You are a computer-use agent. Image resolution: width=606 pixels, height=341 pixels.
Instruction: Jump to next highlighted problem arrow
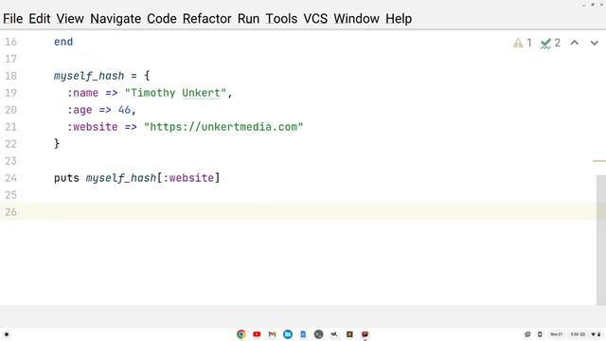(x=594, y=43)
